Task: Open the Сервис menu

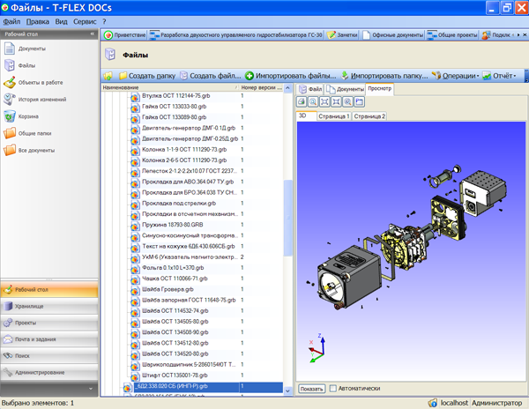Action: 85,21
